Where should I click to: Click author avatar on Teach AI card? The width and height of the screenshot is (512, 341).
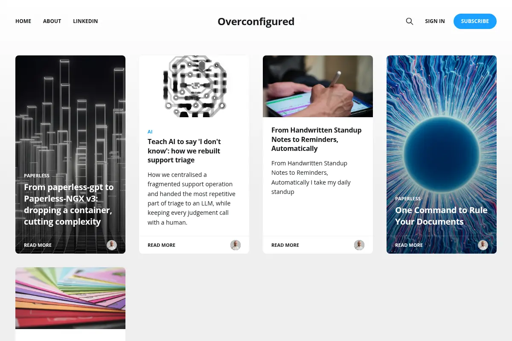tap(236, 245)
